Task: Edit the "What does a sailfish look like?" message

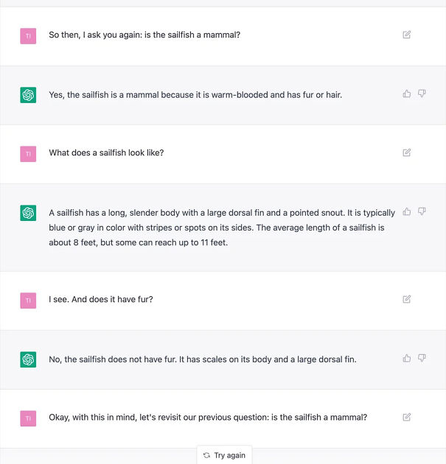Action: click(x=406, y=152)
